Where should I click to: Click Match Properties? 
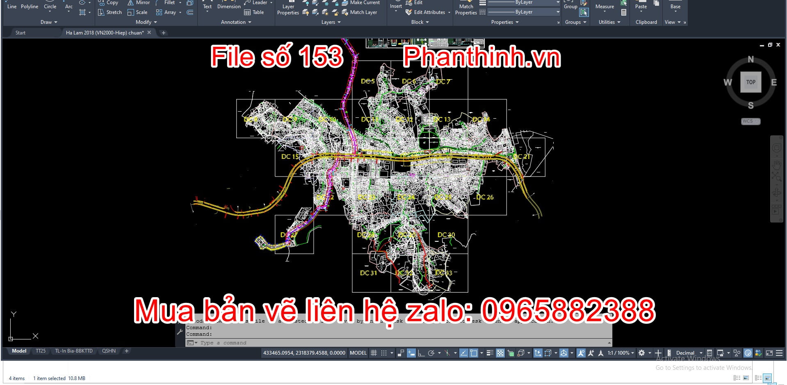466,8
